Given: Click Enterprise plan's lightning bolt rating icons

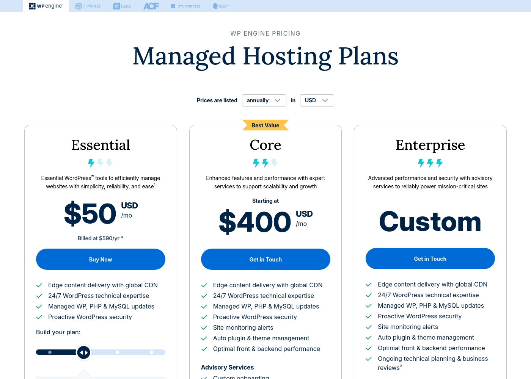Looking at the screenshot, I should (430, 163).
